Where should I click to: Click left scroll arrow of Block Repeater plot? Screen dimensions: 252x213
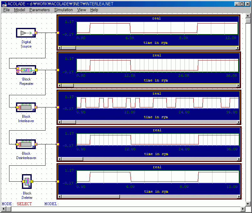[59, 86]
